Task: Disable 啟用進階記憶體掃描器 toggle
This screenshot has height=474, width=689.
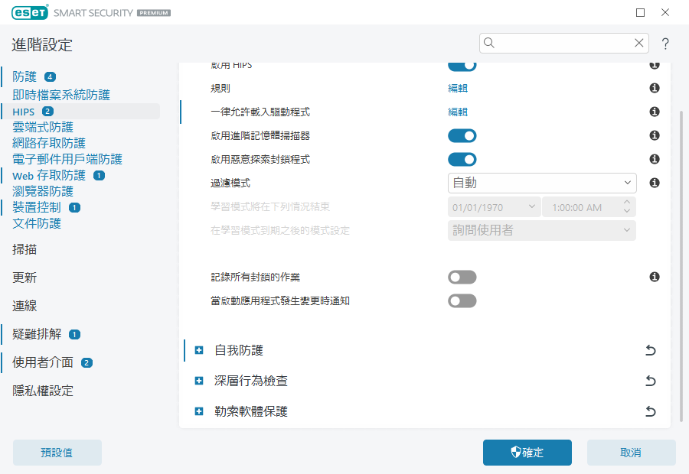Action: [462, 135]
